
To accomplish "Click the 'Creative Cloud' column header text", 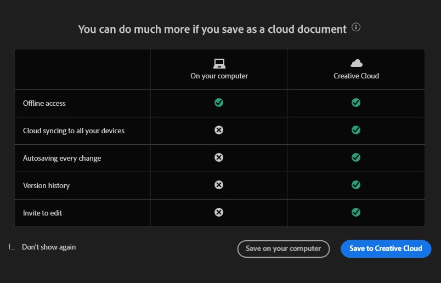I will point(357,76).
